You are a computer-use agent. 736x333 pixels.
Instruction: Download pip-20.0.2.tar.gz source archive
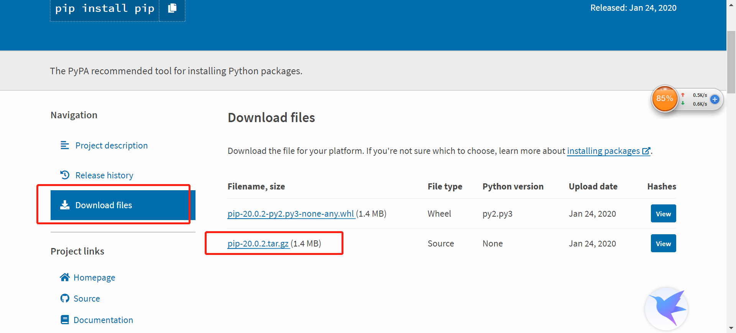[x=258, y=243]
